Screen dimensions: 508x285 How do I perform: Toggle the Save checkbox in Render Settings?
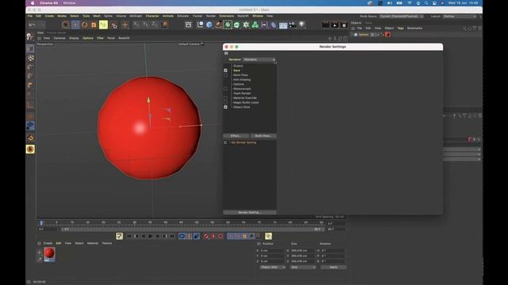tap(225, 70)
